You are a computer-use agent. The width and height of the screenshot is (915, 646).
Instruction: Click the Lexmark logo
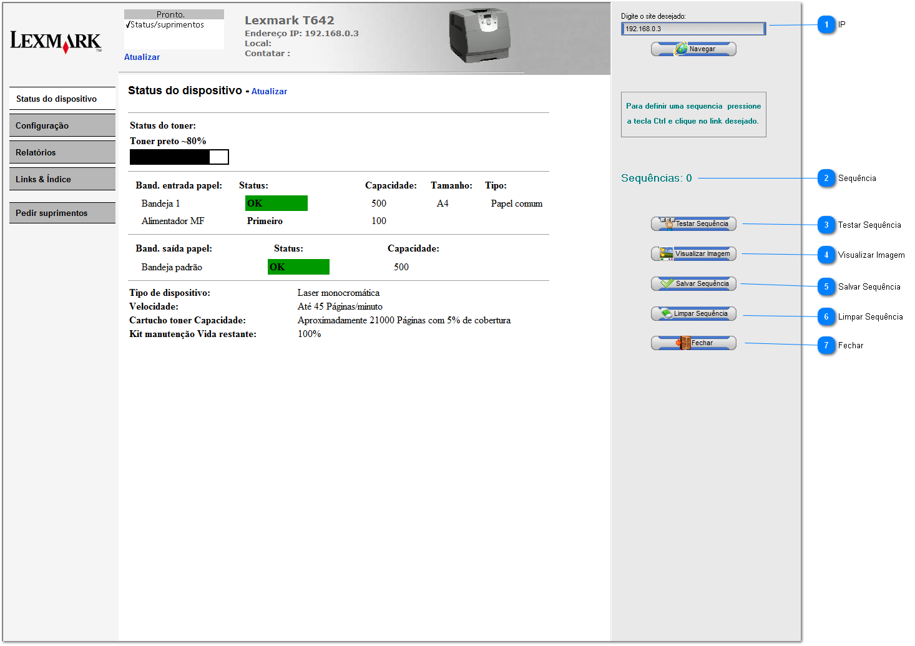pos(56,42)
